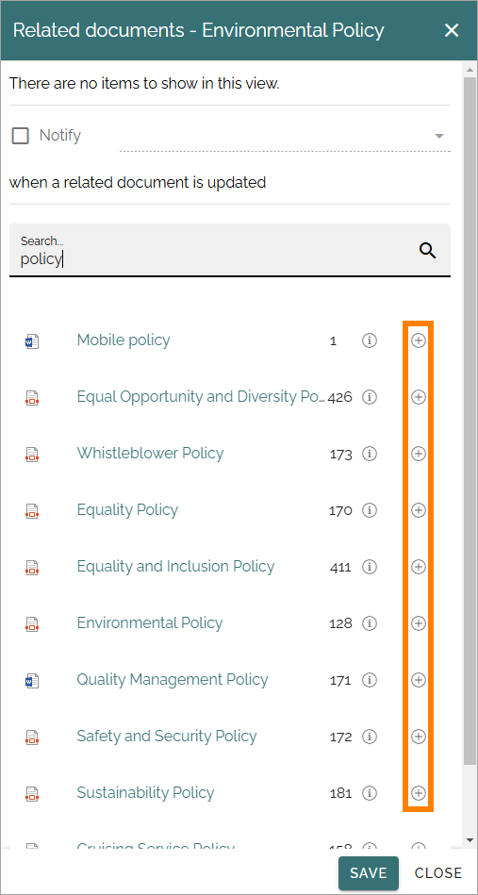Click document icon beside Equality Policy
This screenshot has width=478, height=895.
pos(32,511)
